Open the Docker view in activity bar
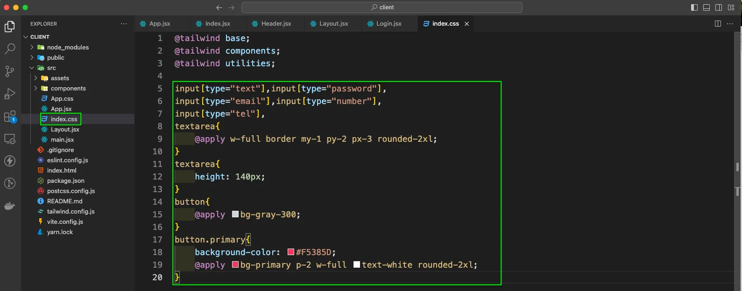The height and width of the screenshot is (291, 742). coord(10,206)
